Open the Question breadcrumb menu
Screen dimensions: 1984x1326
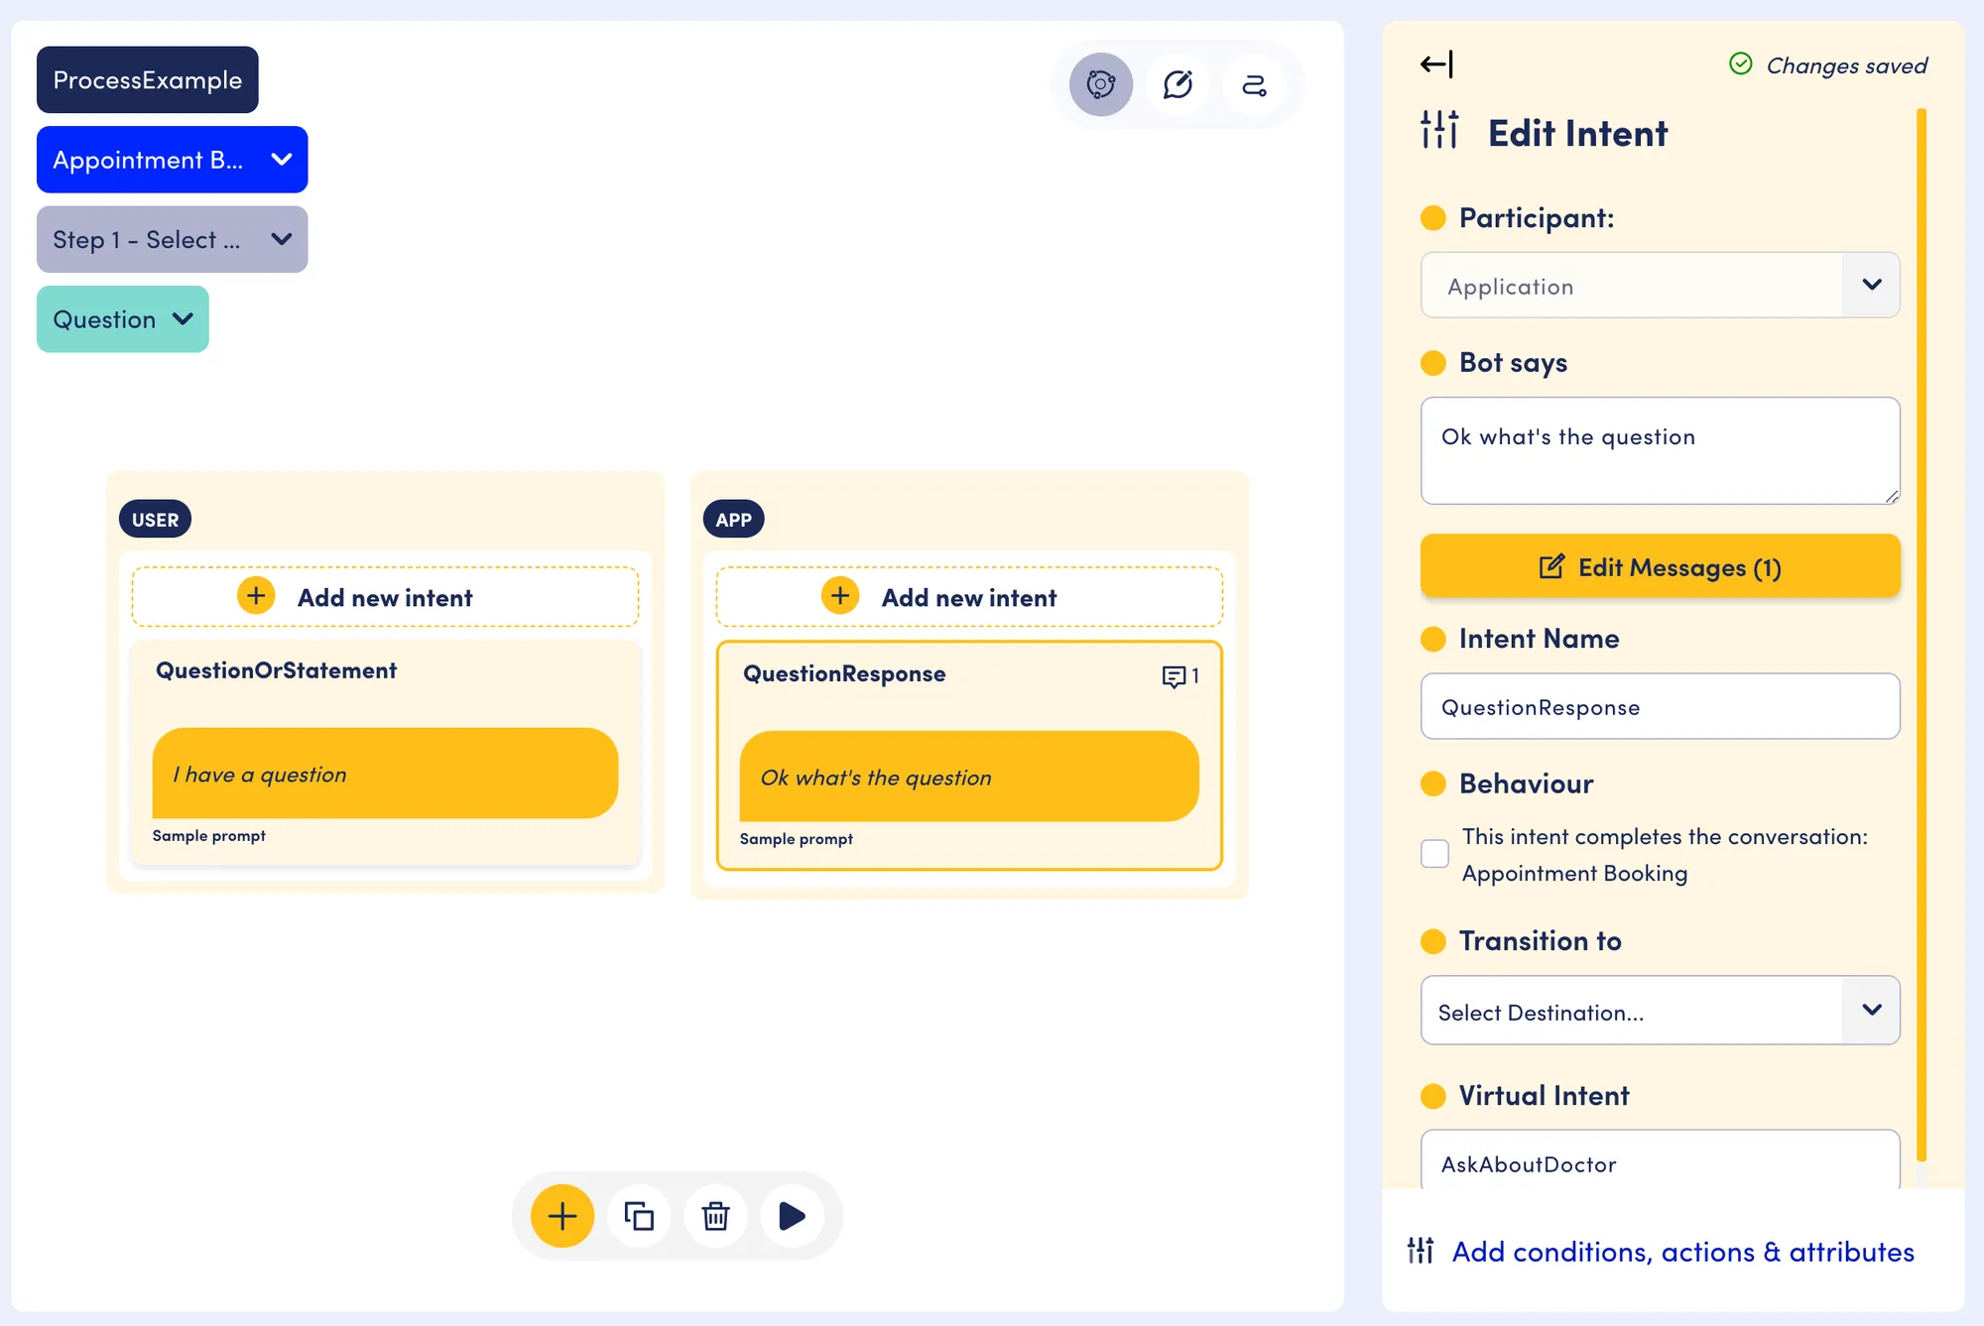point(123,319)
